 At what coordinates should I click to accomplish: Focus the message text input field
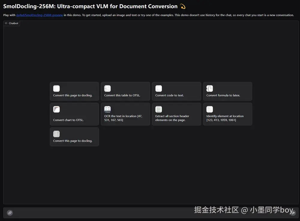pyautogui.click(x=151, y=213)
